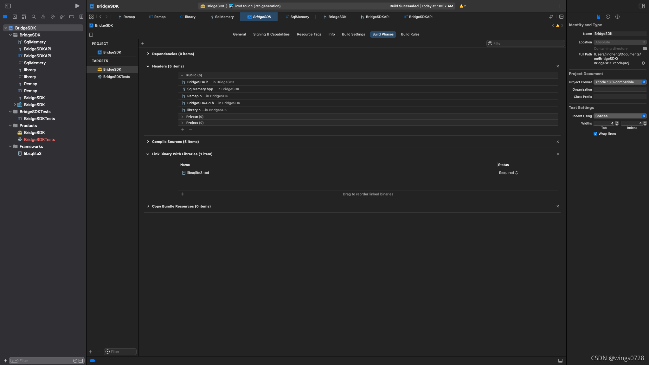Remove the Compile Sources phase with X
The width and height of the screenshot is (649, 365).
click(558, 142)
